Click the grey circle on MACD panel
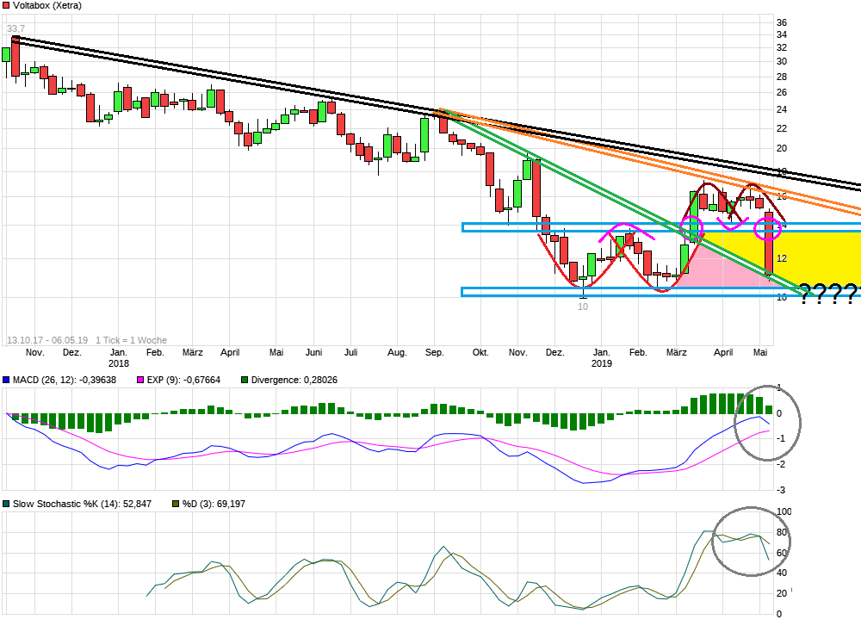Image resolution: width=861 pixels, height=638 pixels. pyautogui.click(x=767, y=423)
